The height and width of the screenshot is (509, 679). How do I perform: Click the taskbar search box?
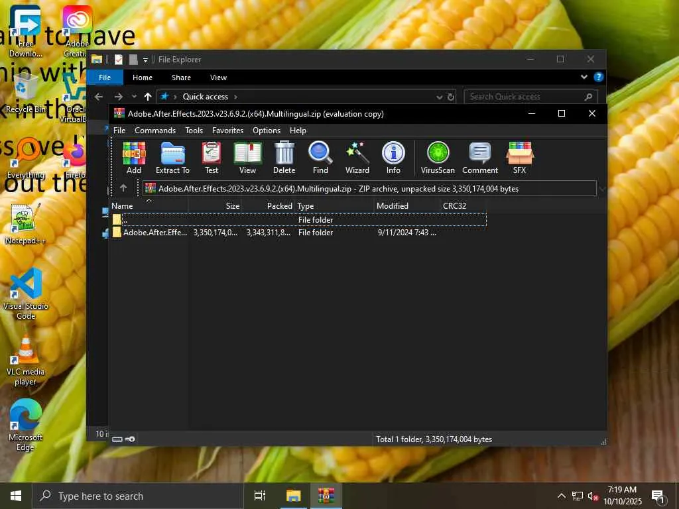[x=138, y=496]
